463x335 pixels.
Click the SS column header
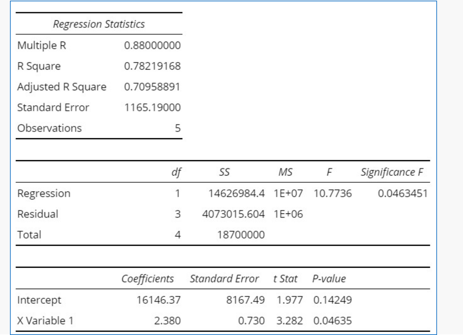224,172
